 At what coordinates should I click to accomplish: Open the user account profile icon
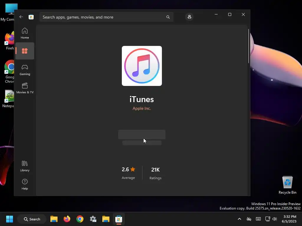point(189,17)
